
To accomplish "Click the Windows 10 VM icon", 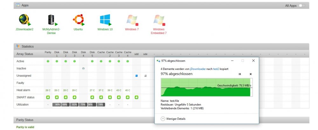I will click(106, 20).
